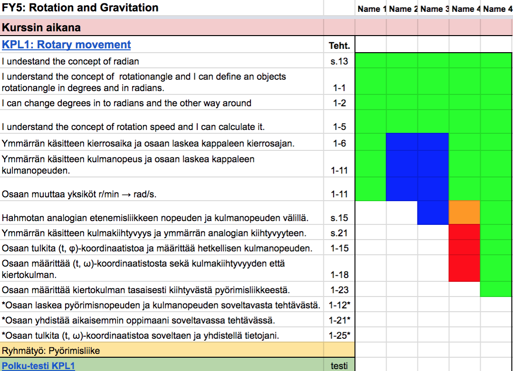Select the green cell in the 1-23 row

point(496,289)
